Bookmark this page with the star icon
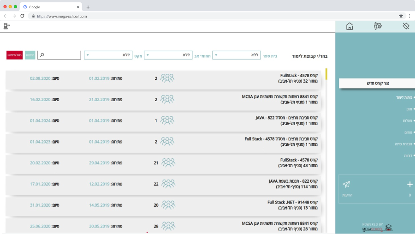415x234 pixels. [401, 16]
